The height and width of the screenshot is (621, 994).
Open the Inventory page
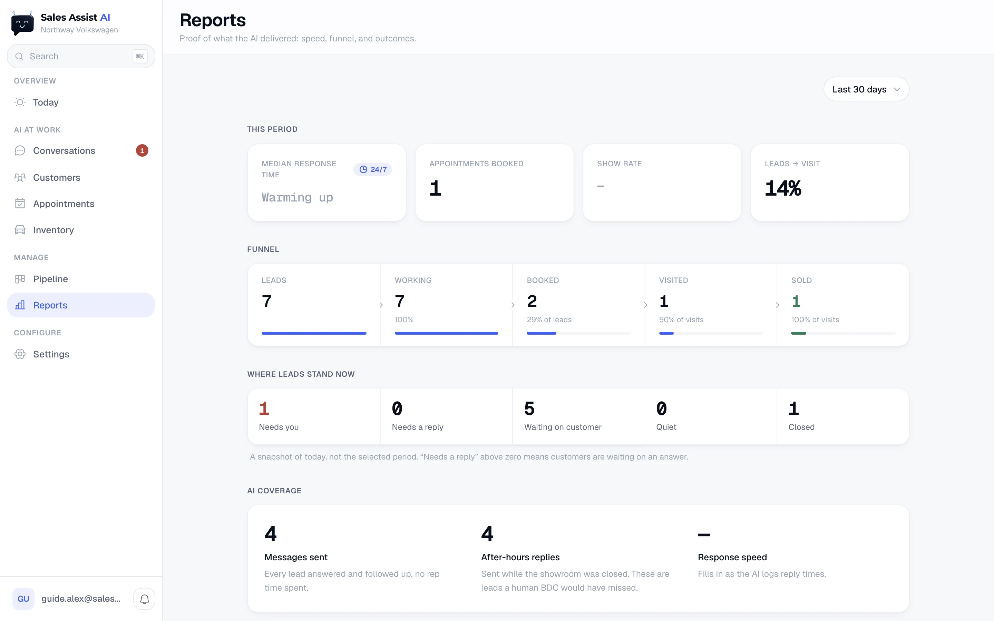(x=81, y=230)
